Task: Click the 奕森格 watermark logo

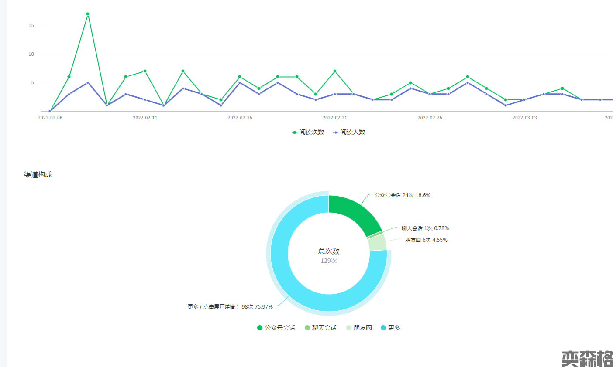Action: 586,358
